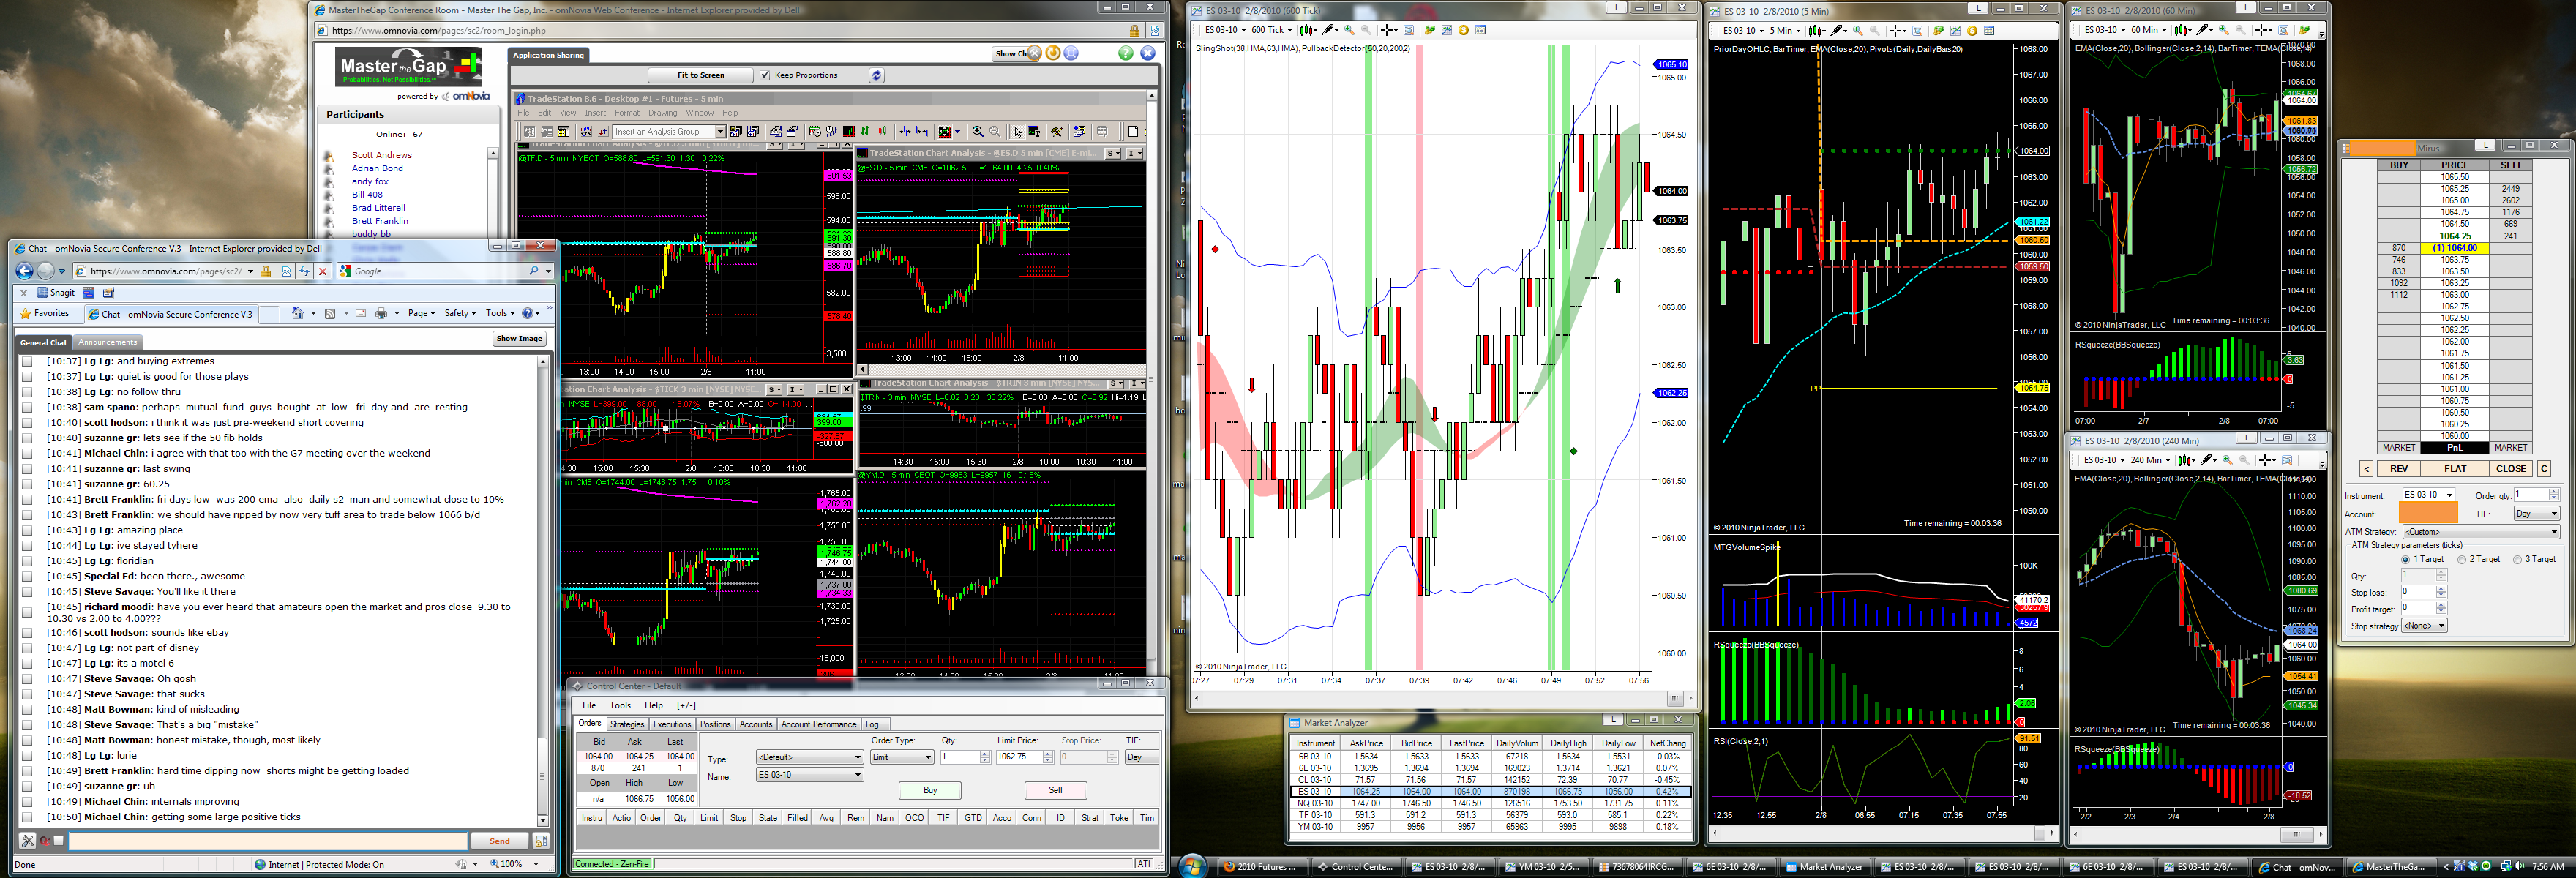Switch to Announcements tab in chat
This screenshot has width=2576, height=878.
point(108,342)
